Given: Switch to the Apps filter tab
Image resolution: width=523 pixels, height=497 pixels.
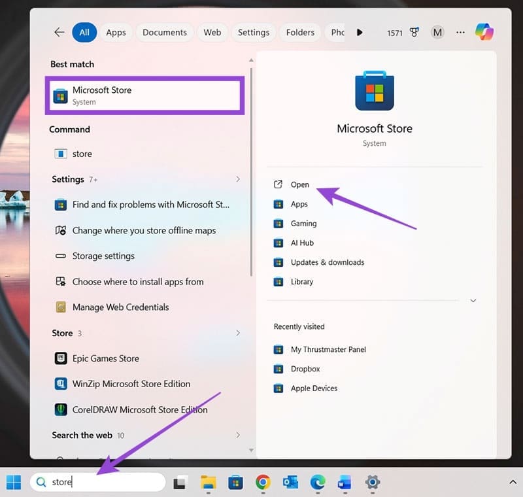Looking at the screenshot, I should 116,32.
